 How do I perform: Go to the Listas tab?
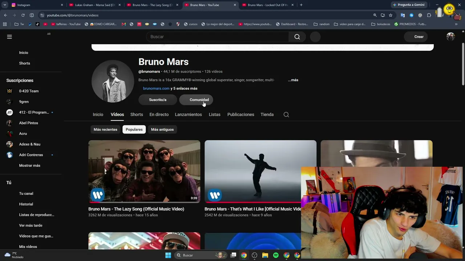pyautogui.click(x=215, y=115)
